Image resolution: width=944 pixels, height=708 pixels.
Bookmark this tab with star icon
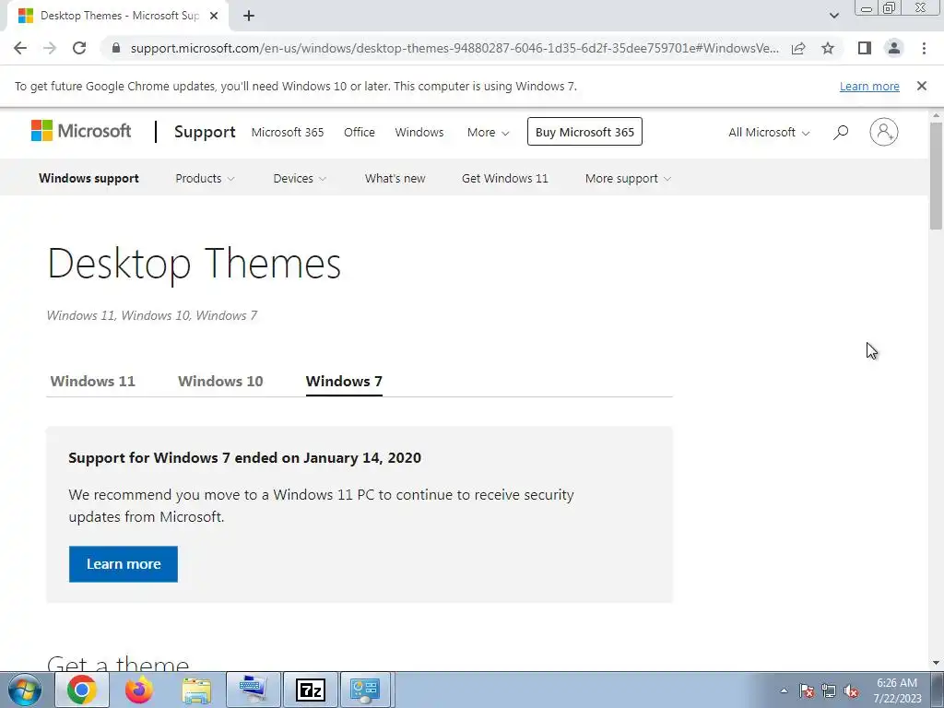(x=828, y=48)
